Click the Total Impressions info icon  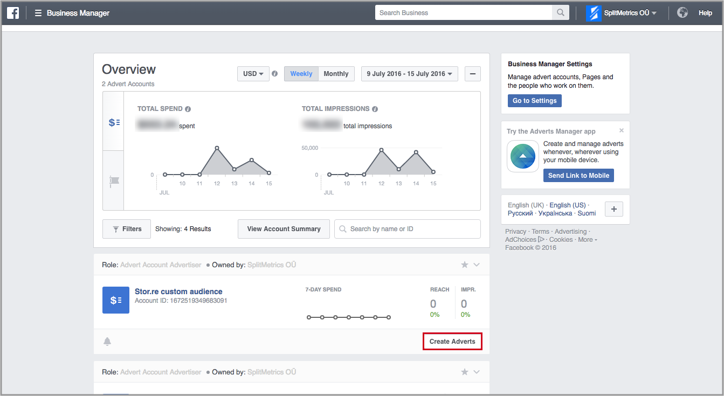[x=375, y=109]
